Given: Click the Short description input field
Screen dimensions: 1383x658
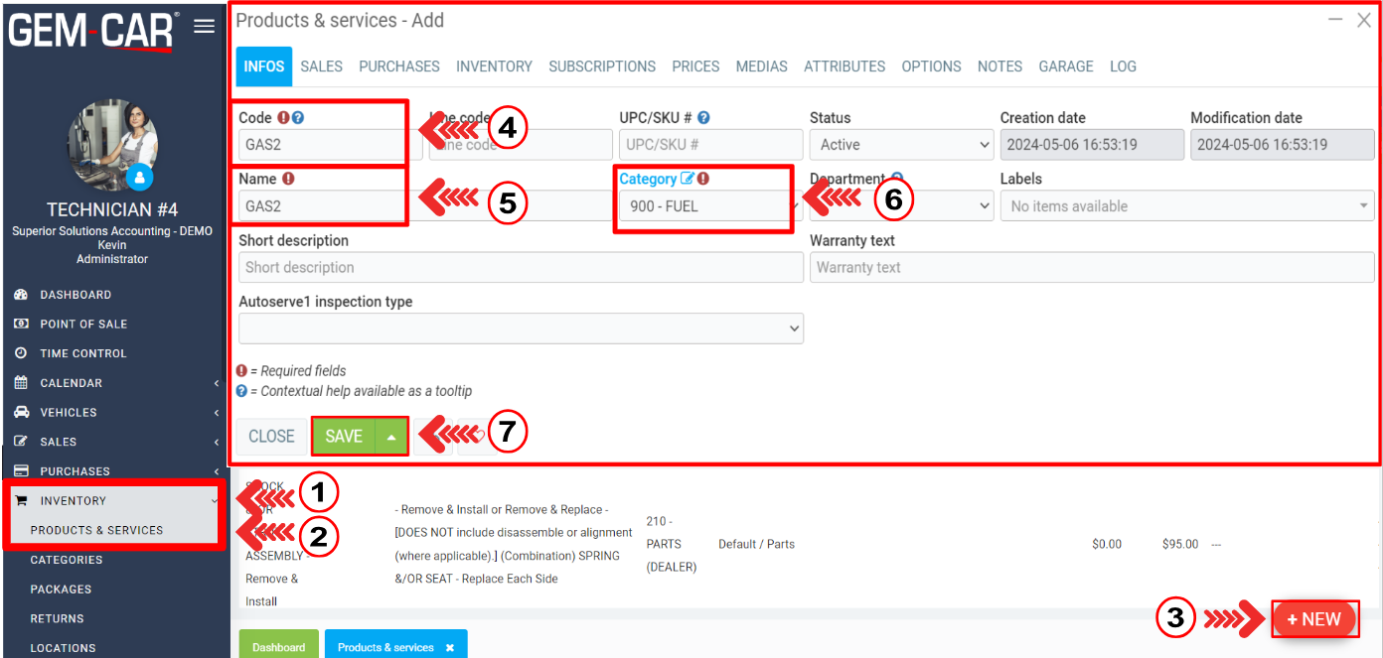Looking at the screenshot, I should (x=521, y=267).
